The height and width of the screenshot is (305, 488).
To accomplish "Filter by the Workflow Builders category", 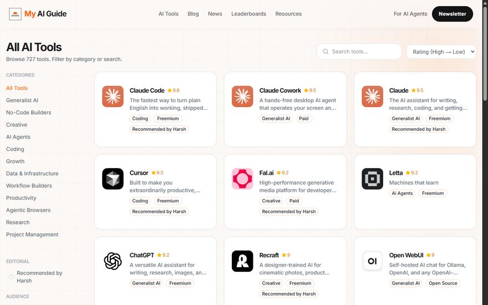I will tap(29, 185).
